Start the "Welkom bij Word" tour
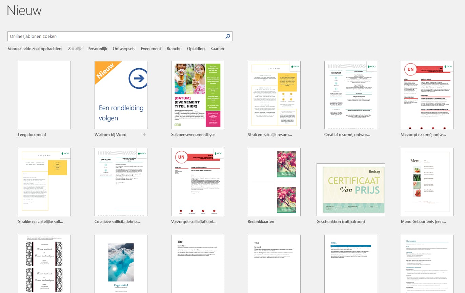Viewport: 465px width, 293px height. pyautogui.click(x=121, y=95)
